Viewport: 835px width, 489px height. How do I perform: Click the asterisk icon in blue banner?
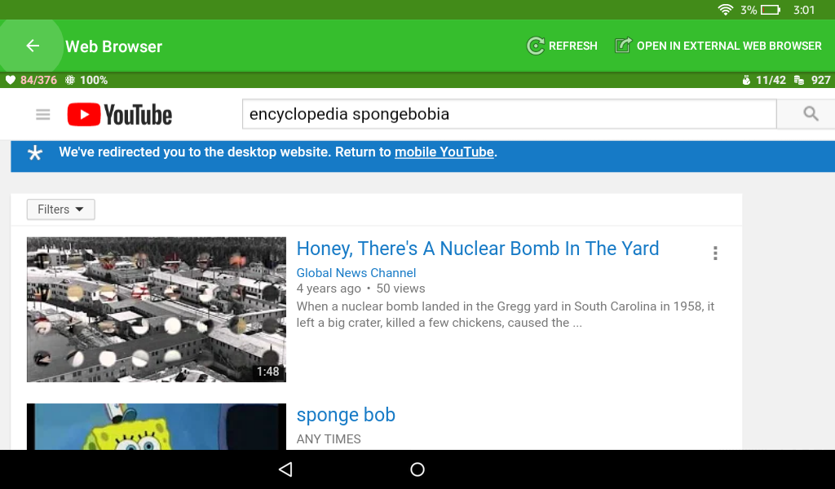click(x=35, y=153)
